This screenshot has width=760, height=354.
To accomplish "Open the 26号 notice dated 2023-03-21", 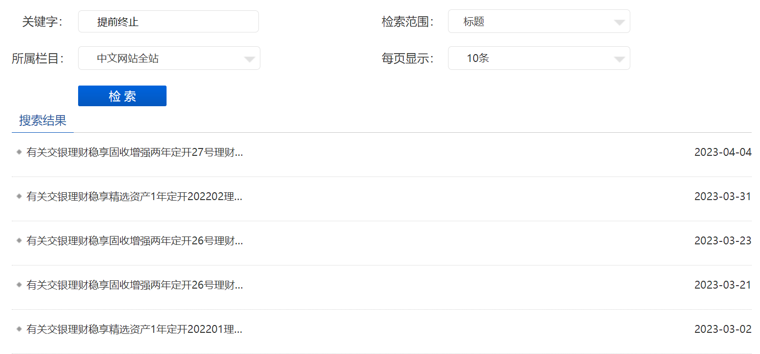I will click(135, 285).
